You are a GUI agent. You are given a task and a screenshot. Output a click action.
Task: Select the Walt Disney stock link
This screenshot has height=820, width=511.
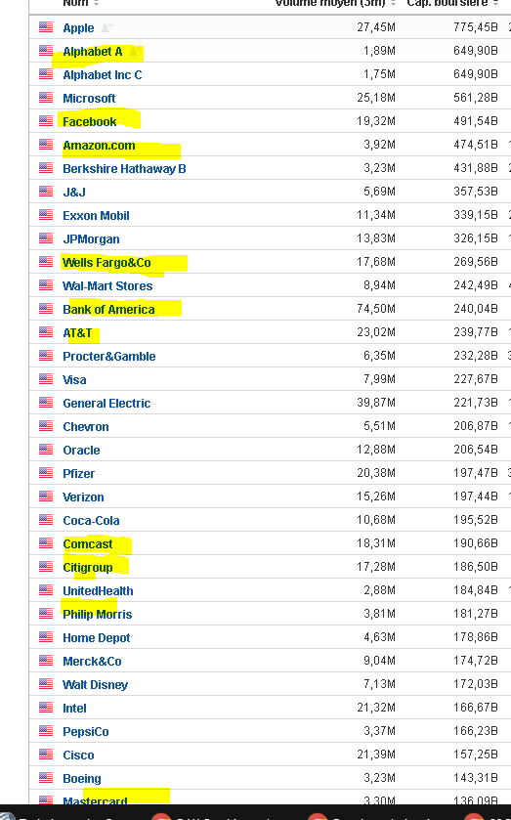click(x=95, y=684)
